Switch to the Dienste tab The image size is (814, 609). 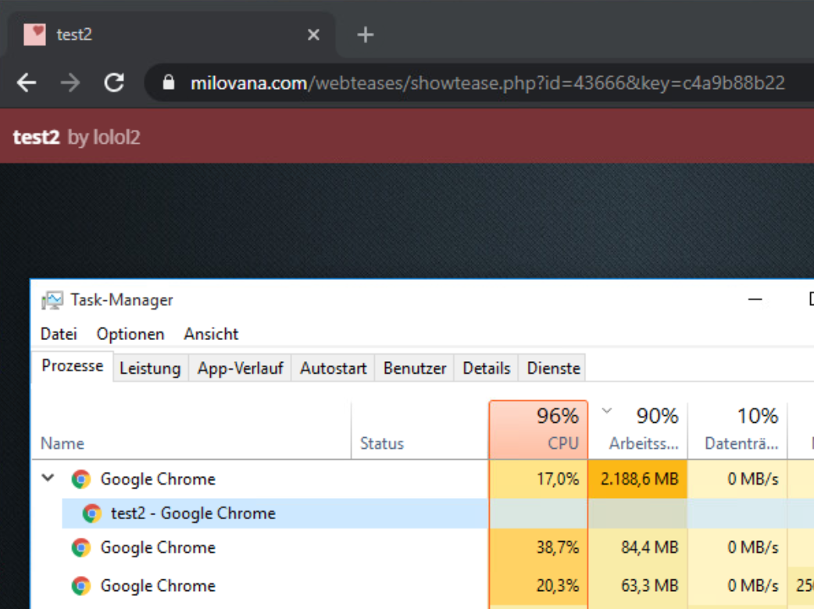553,368
